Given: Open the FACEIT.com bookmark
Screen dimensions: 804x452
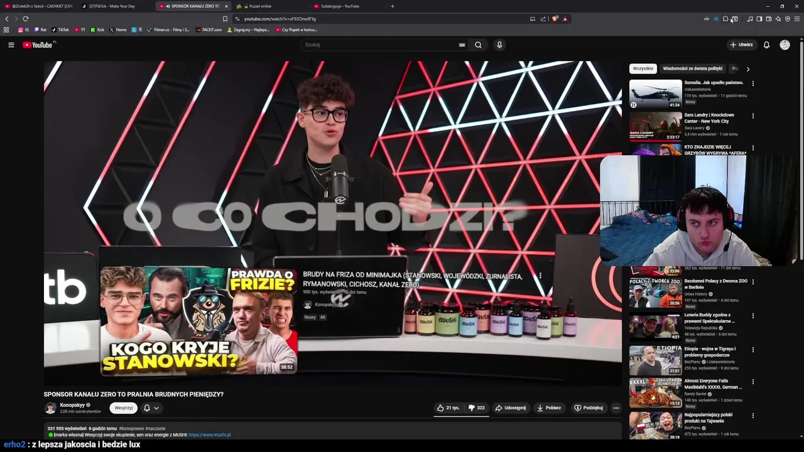Looking at the screenshot, I should [x=209, y=30].
